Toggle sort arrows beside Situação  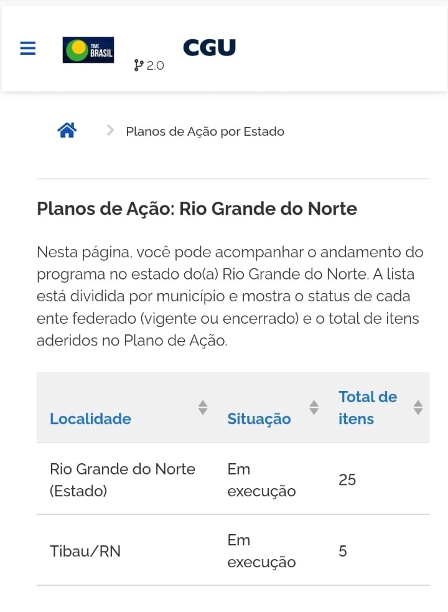314,408
